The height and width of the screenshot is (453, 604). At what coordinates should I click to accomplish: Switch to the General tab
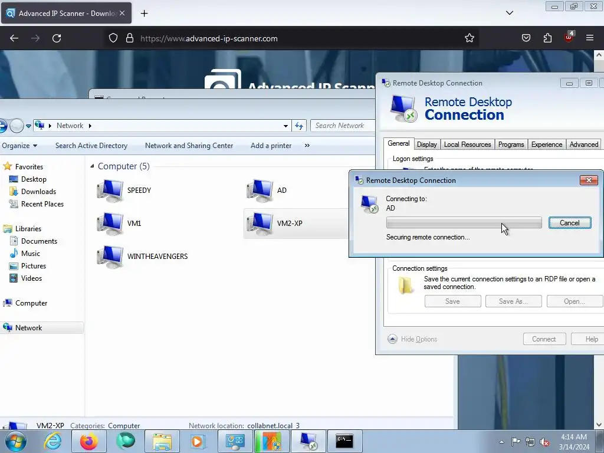(x=399, y=144)
